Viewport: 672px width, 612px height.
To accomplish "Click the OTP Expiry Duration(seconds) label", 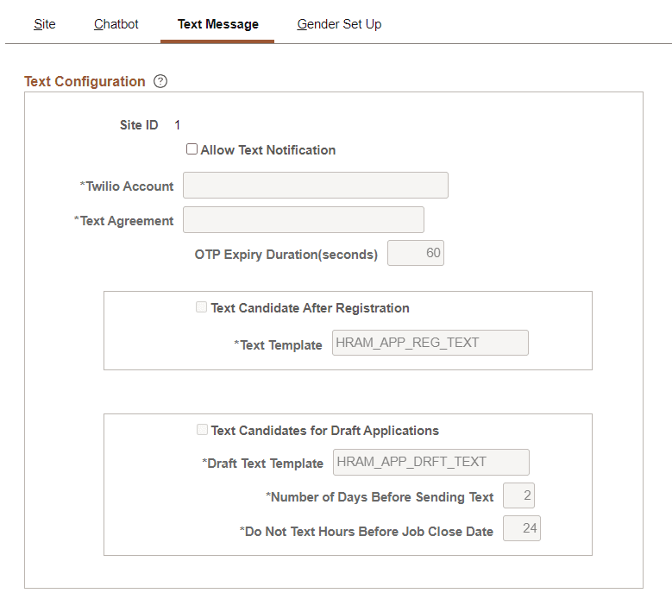I will pos(286,255).
